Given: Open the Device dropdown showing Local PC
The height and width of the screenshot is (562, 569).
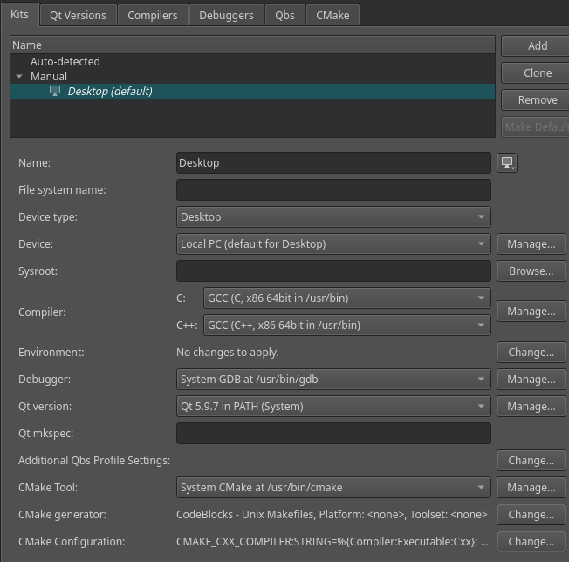Looking at the screenshot, I should [x=333, y=243].
